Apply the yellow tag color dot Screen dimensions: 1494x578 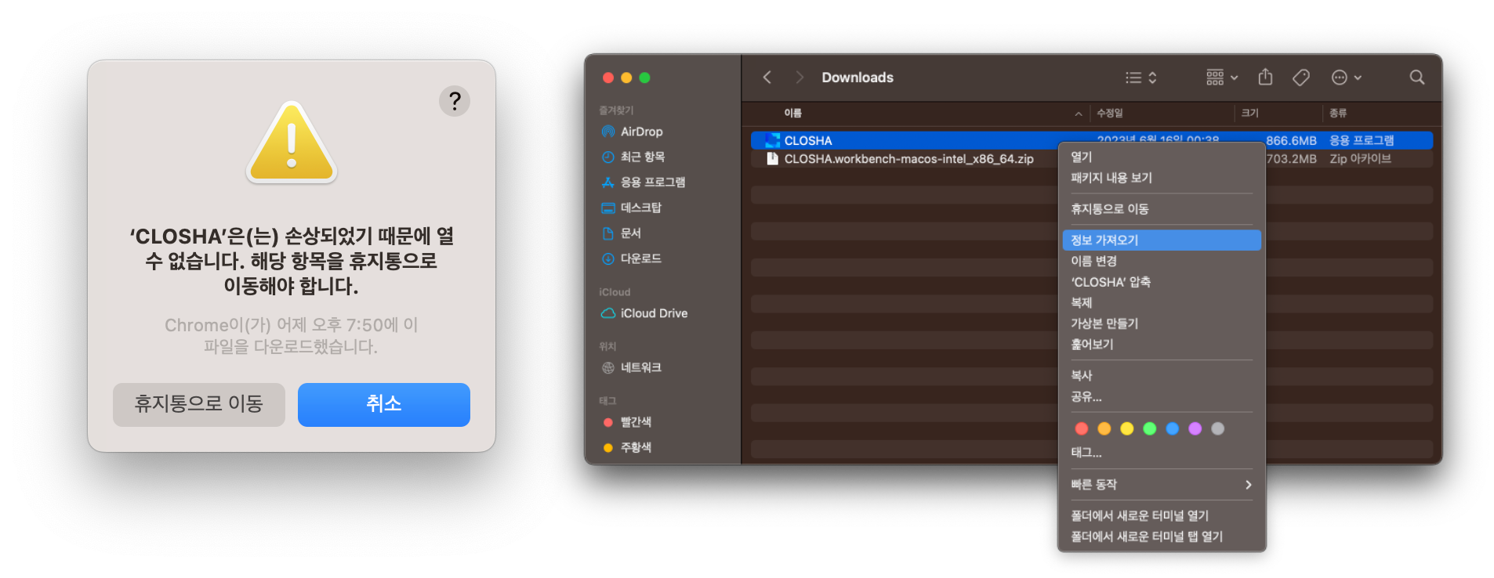[x=1127, y=428]
